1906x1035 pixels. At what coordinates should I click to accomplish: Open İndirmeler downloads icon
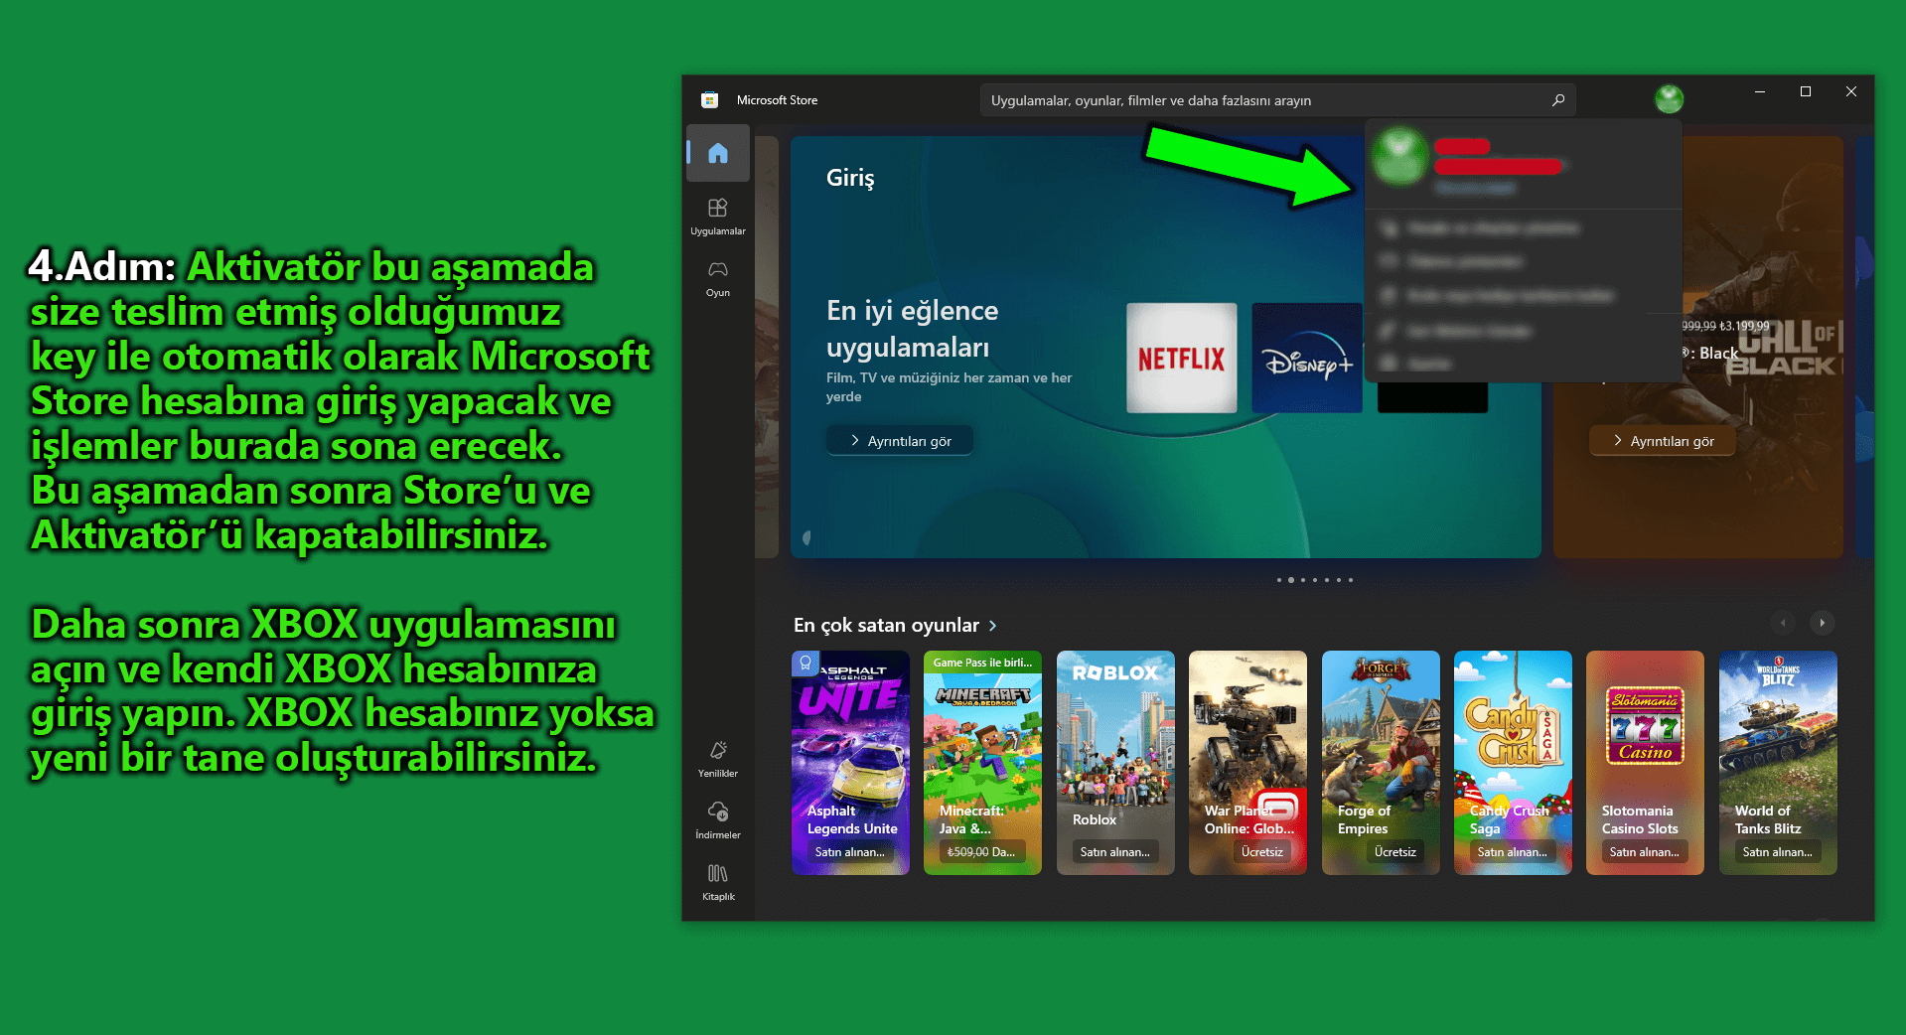pos(717,819)
